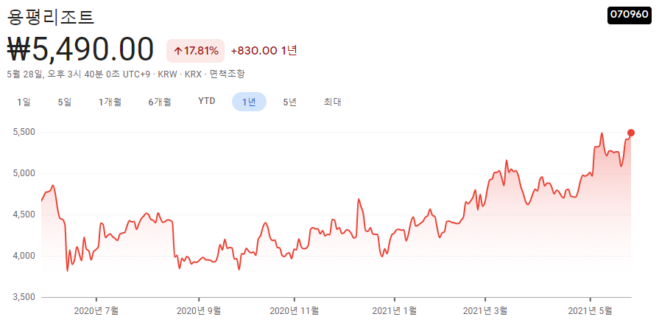Image resolution: width=659 pixels, height=328 pixels.
Task: Click the 17.81% change badge
Action: coord(195,51)
